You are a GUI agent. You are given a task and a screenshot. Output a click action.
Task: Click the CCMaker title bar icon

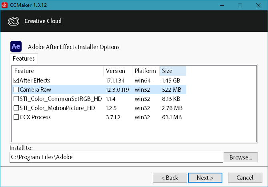coord(4,5)
